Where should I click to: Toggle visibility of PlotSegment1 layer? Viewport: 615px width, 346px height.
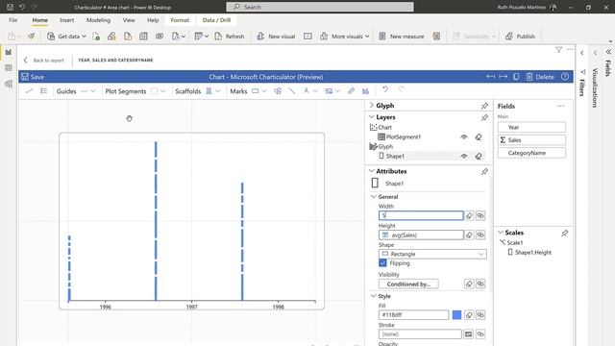pyautogui.click(x=464, y=136)
